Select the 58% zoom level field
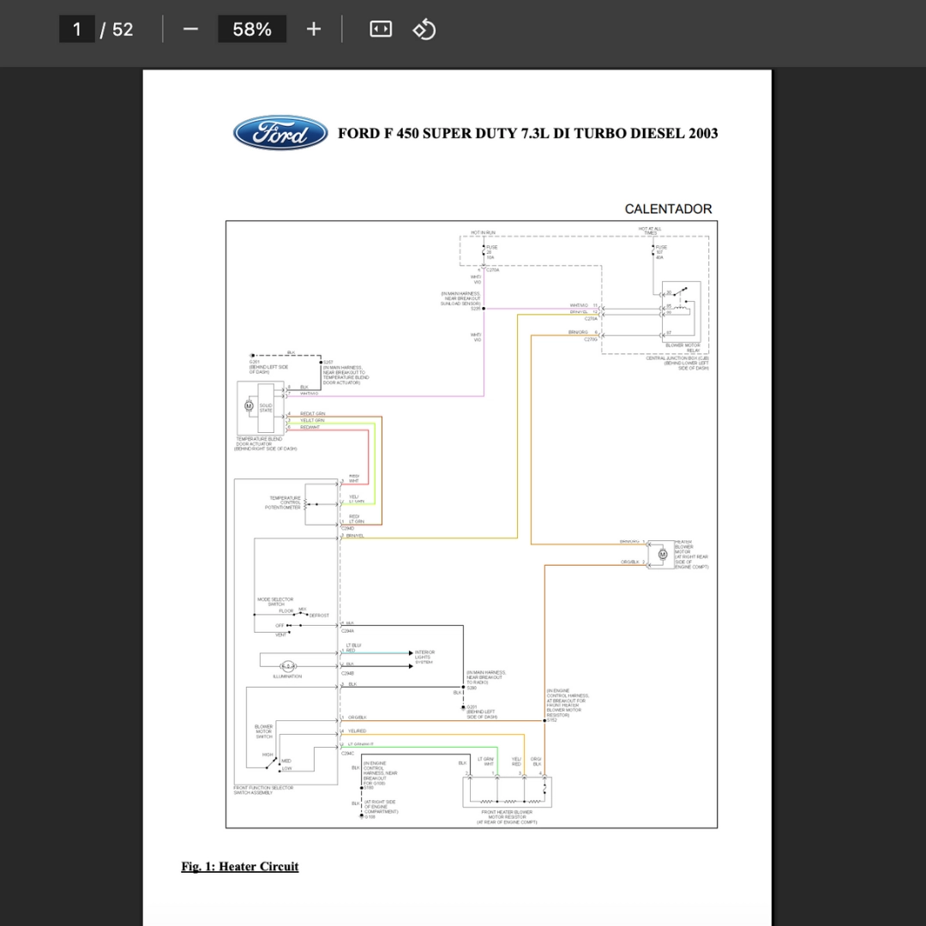 coord(252,29)
